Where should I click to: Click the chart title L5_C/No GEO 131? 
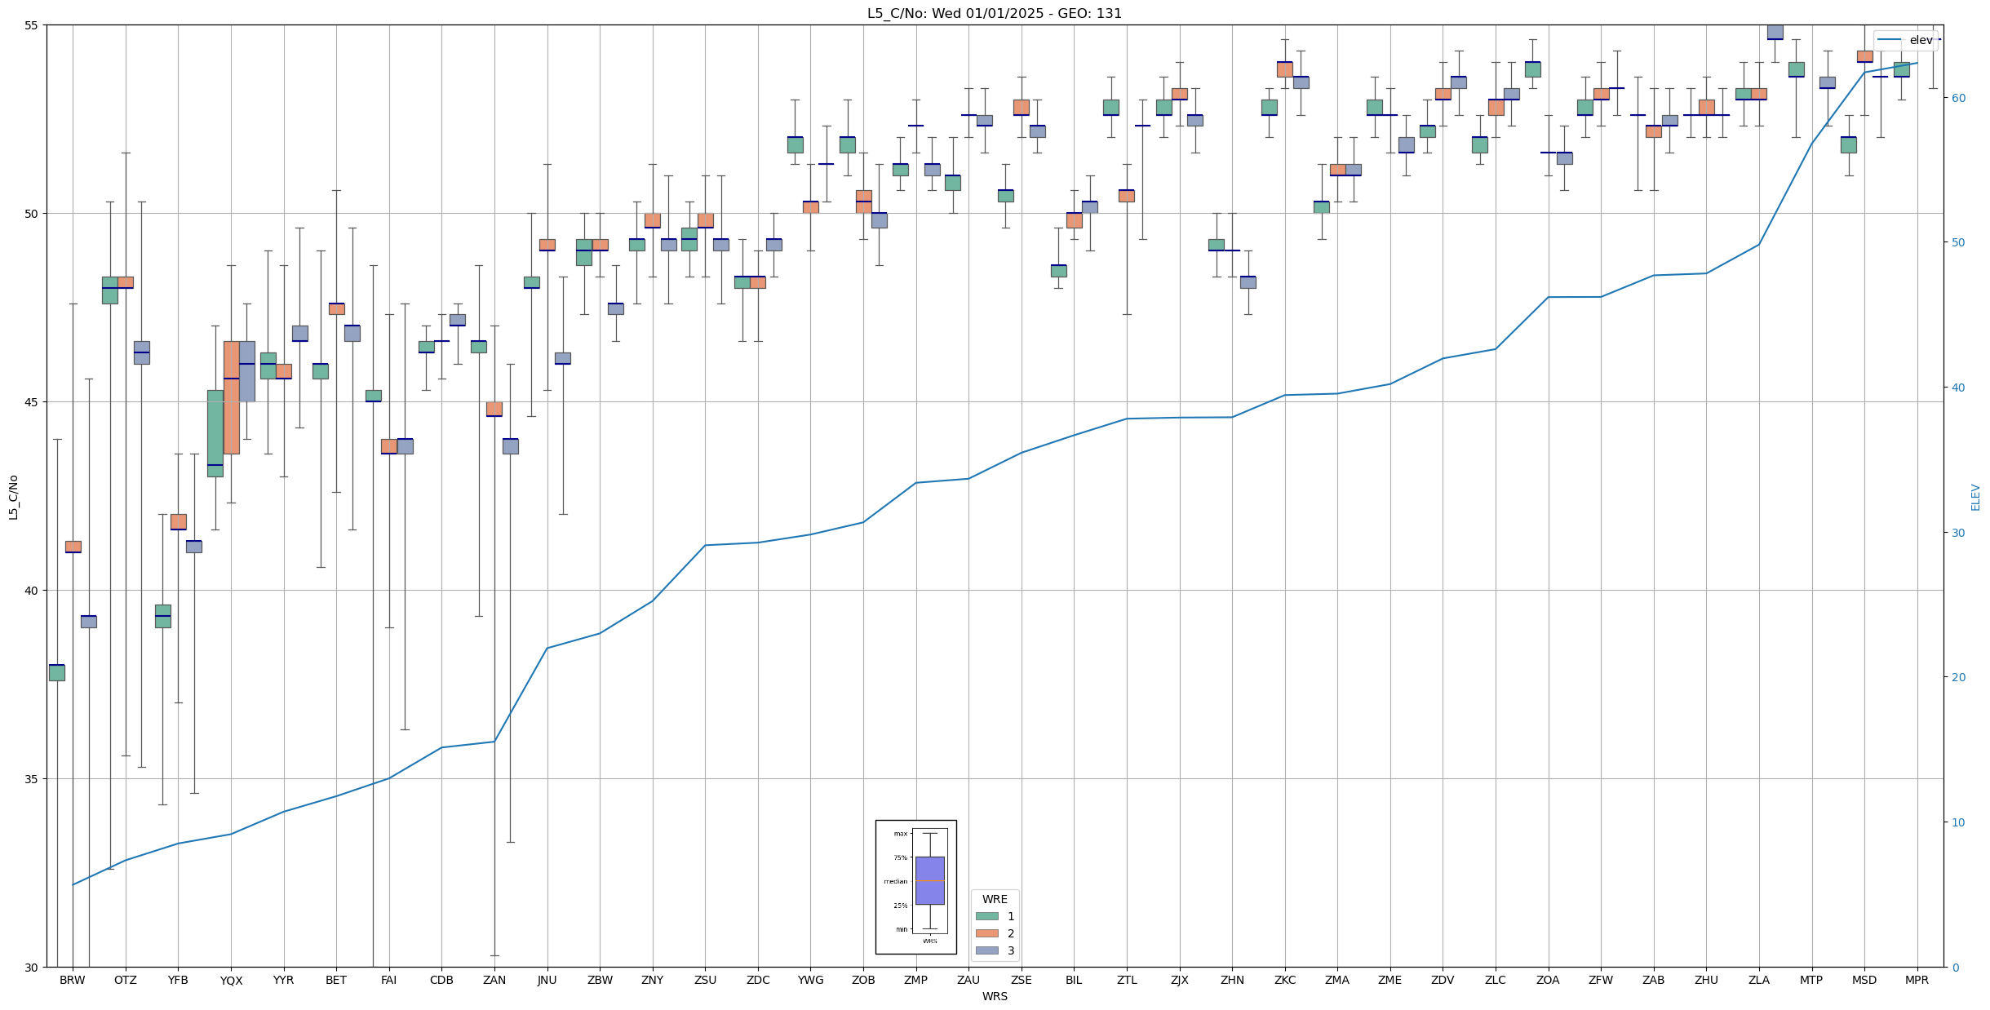pos(994,14)
